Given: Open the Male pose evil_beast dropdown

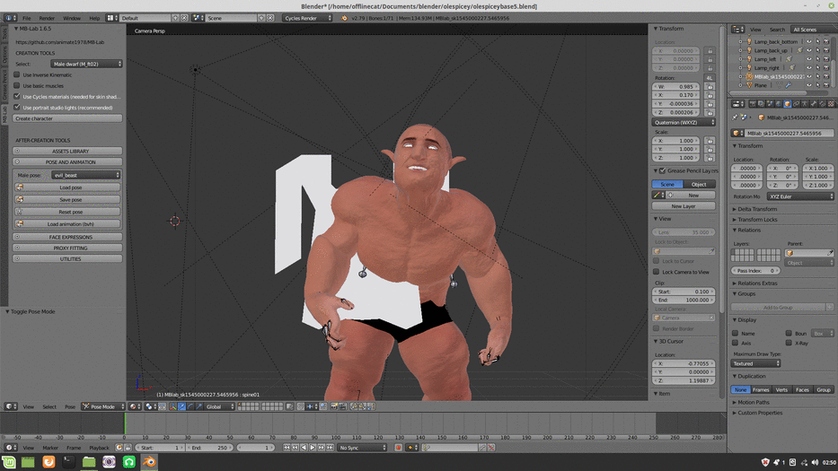Looking at the screenshot, I should click(x=86, y=175).
